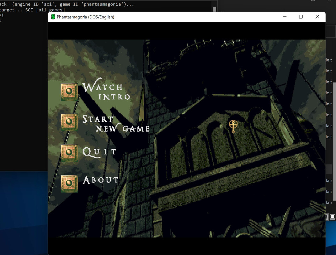This screenshot has width=336, height=255.
Task: Click the view toggle icon in background window corner
Action: pyautogui.click(x=332, y=217)
